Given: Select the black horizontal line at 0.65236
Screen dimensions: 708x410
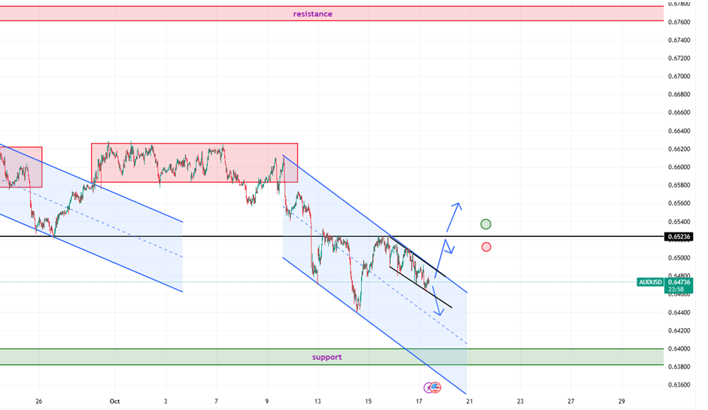Looking at the screenshot, I should click(188, 236).
